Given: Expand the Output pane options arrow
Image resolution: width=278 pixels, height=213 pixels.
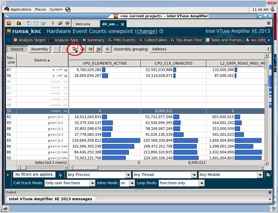Looking at the screenshot, I should [x=270, y=199].
